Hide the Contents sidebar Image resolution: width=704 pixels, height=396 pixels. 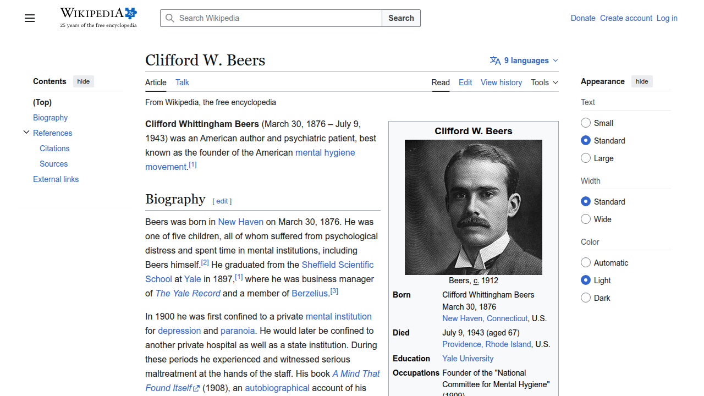point(84,81)
